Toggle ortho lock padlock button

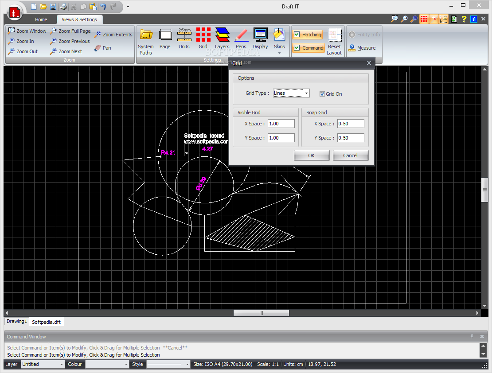(444, 19)
